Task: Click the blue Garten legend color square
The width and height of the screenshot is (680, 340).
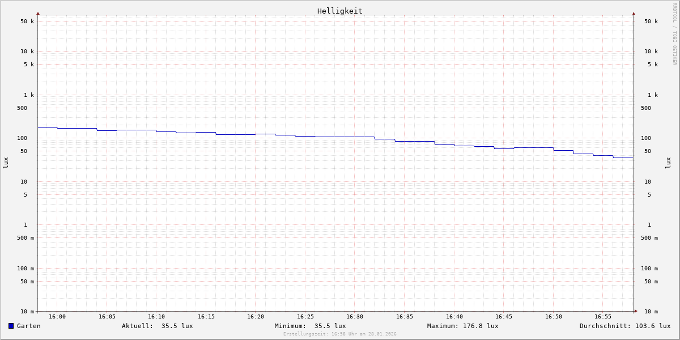Action: point(11,326)
